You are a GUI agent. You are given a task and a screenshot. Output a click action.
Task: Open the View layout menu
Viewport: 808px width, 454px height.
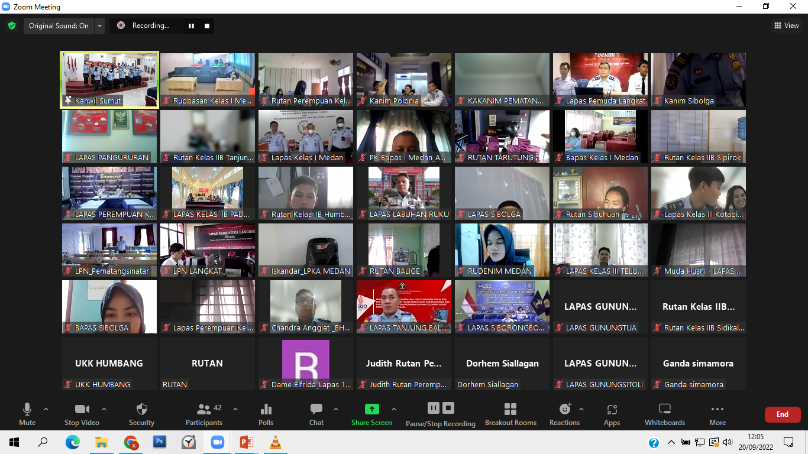tap(786, 25)
